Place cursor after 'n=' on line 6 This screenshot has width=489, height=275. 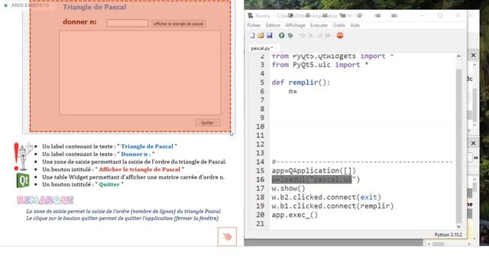coord(298,92)
